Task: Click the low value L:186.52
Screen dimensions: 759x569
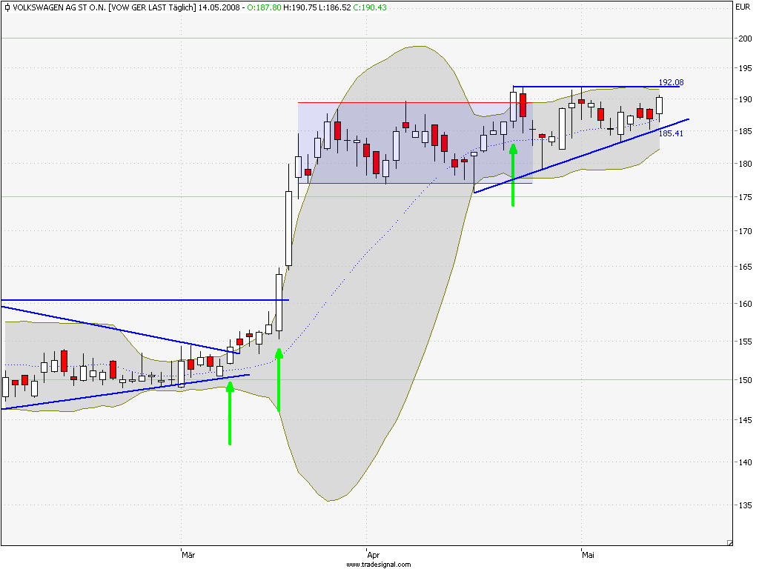Action: [x=334, y=7]
